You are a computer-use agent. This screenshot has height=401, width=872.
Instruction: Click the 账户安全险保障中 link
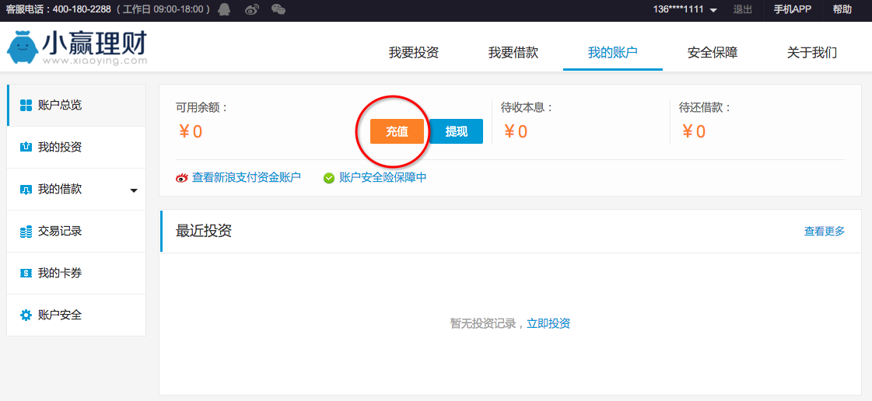pyautogui.click(x=383, y=178)
